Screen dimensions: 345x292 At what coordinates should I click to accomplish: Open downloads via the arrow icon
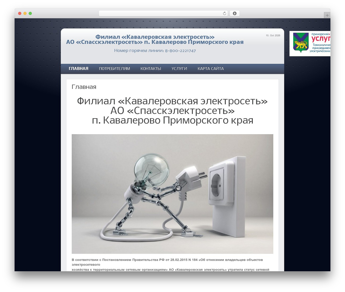click(x=234, y=13)
